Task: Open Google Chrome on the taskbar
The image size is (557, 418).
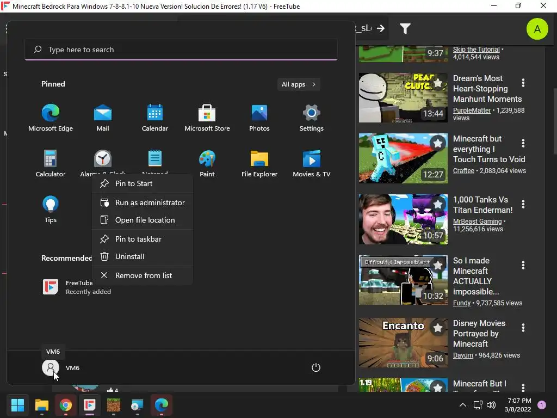Action: click(x=65, y=405)
